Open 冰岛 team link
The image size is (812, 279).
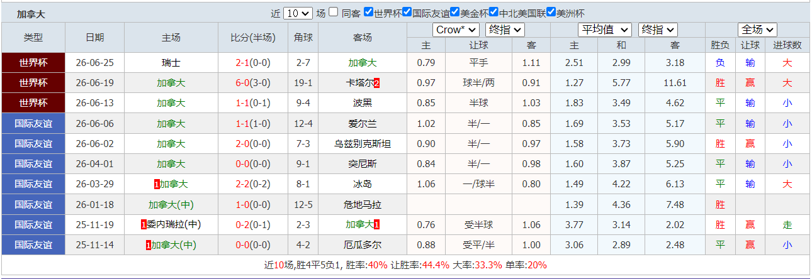363,183
